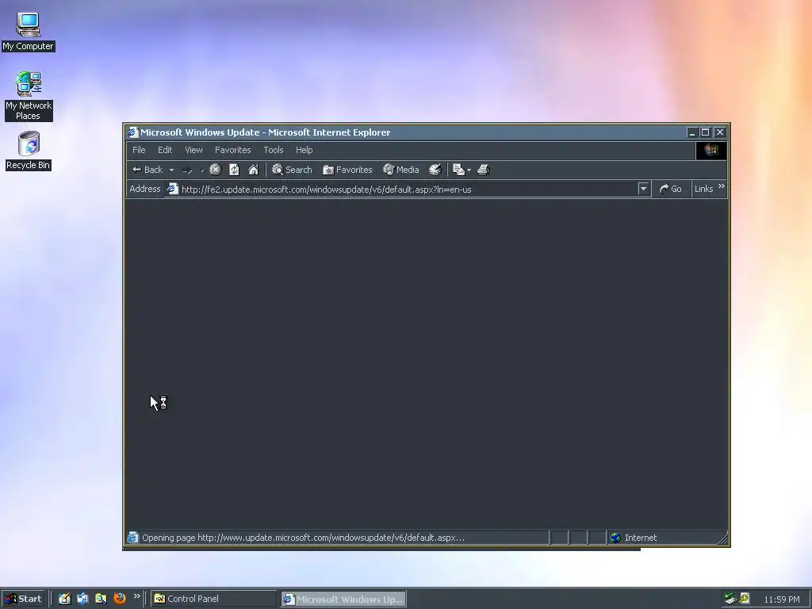Click the 'Opening page' status bar text
812x609 pixels.
[x=304, y=538]
